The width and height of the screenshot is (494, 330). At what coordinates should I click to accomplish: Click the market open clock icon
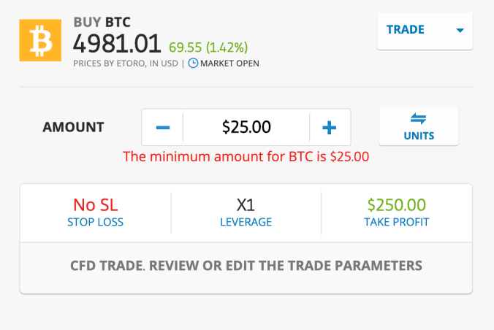pyautogui.click(x=193, y=64)
